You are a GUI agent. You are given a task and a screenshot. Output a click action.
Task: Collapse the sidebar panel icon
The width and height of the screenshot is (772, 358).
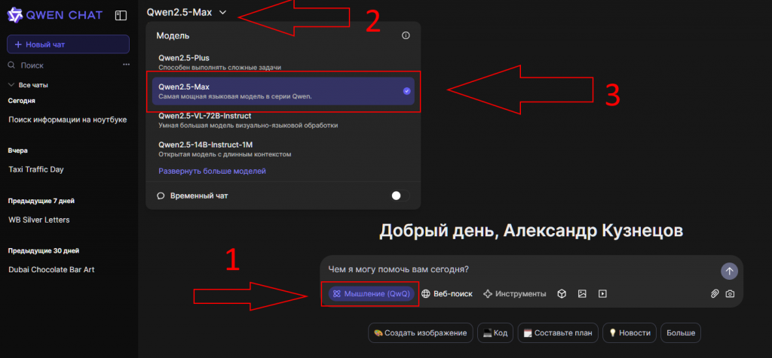(121, 16)
